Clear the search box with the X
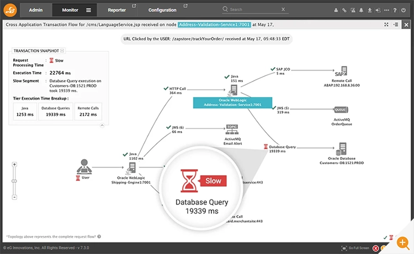 click(x=283, y=9)
